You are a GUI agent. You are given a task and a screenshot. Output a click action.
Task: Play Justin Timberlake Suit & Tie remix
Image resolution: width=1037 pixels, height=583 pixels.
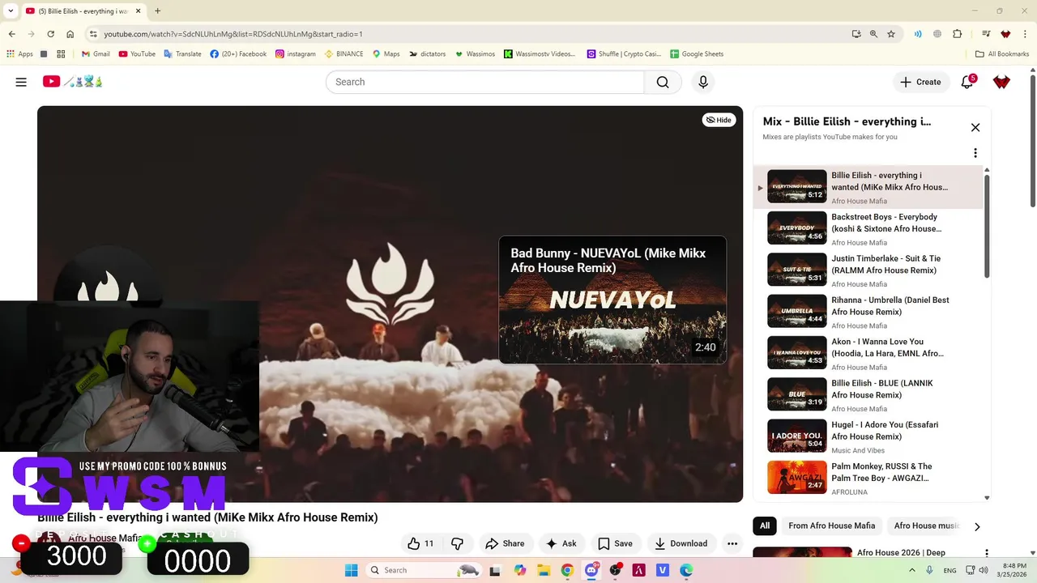click(867, 270)
